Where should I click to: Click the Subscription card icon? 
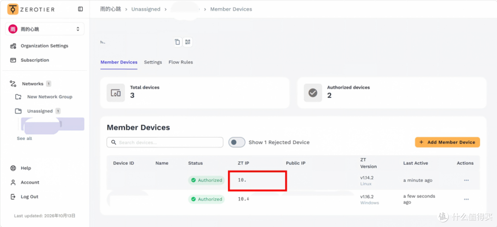pyautogui.click(x=13, y=60)
